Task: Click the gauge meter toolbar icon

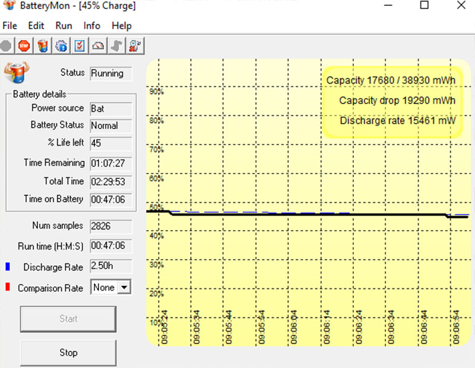Action: pyautogui.click(x=98, y=46)
